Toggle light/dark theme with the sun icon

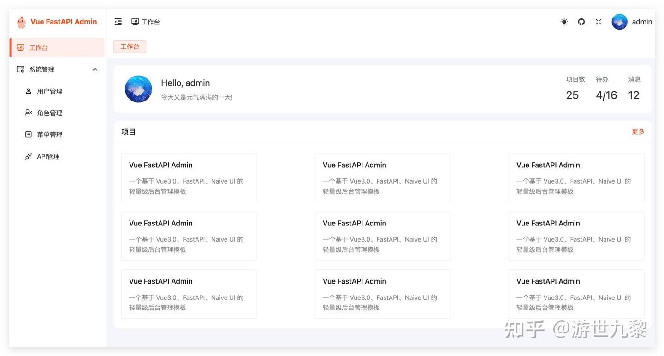tap(564, 22)
